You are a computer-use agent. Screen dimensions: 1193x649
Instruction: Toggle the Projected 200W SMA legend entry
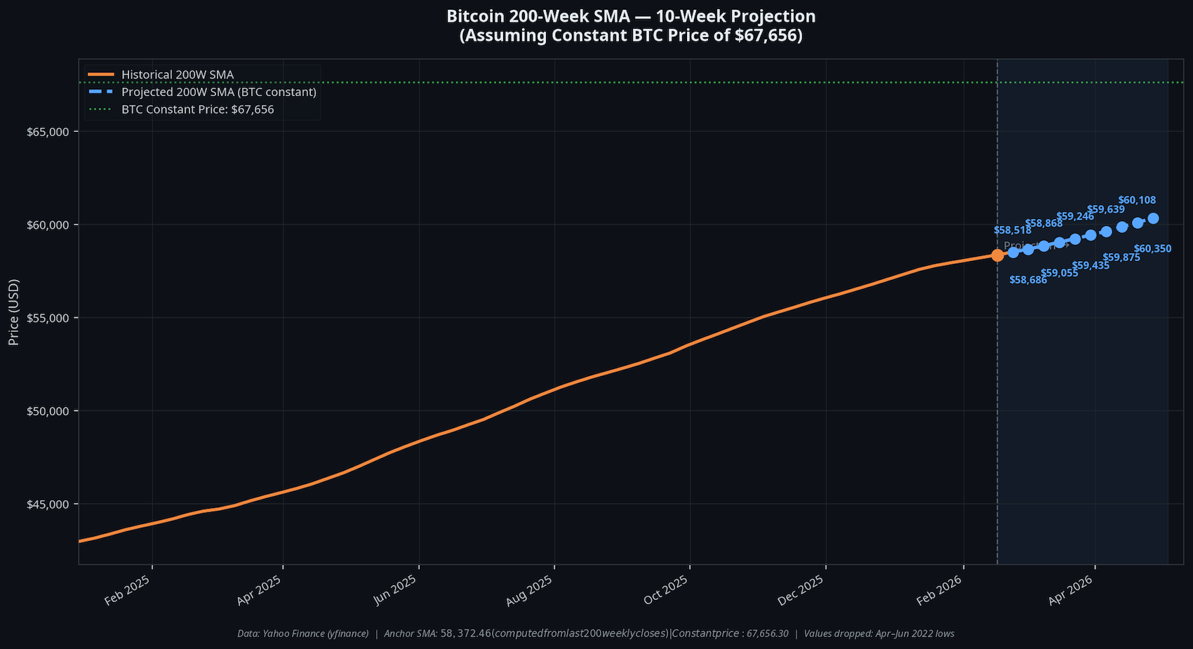(x=219, y=92)
